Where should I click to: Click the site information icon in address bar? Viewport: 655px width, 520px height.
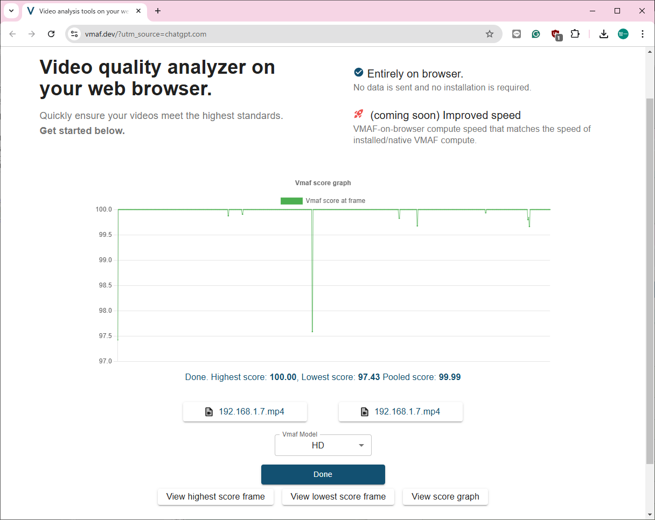tap(75, 34)
